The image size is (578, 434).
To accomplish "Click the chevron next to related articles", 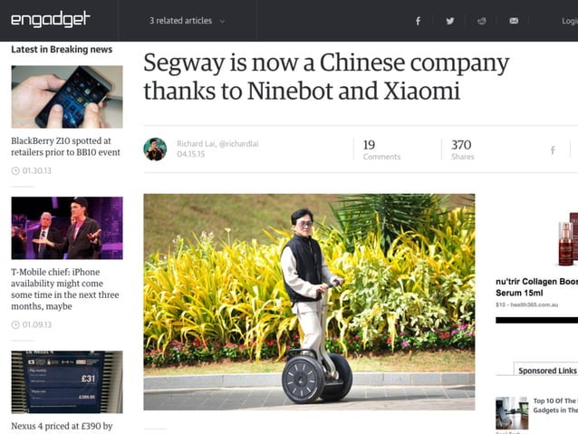I will tap(222, 22).
